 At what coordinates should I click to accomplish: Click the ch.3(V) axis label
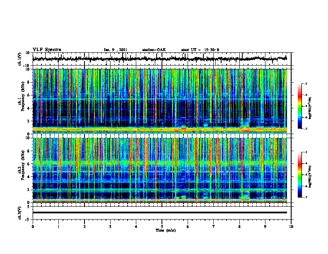coord(20,213)
